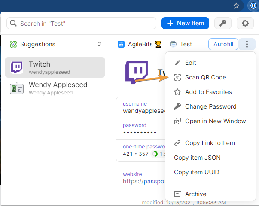Archive the item via menu

195,194
